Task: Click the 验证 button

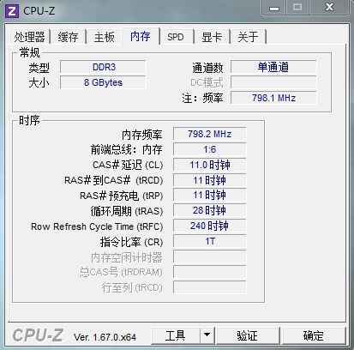Action: (x=248, y=335)
